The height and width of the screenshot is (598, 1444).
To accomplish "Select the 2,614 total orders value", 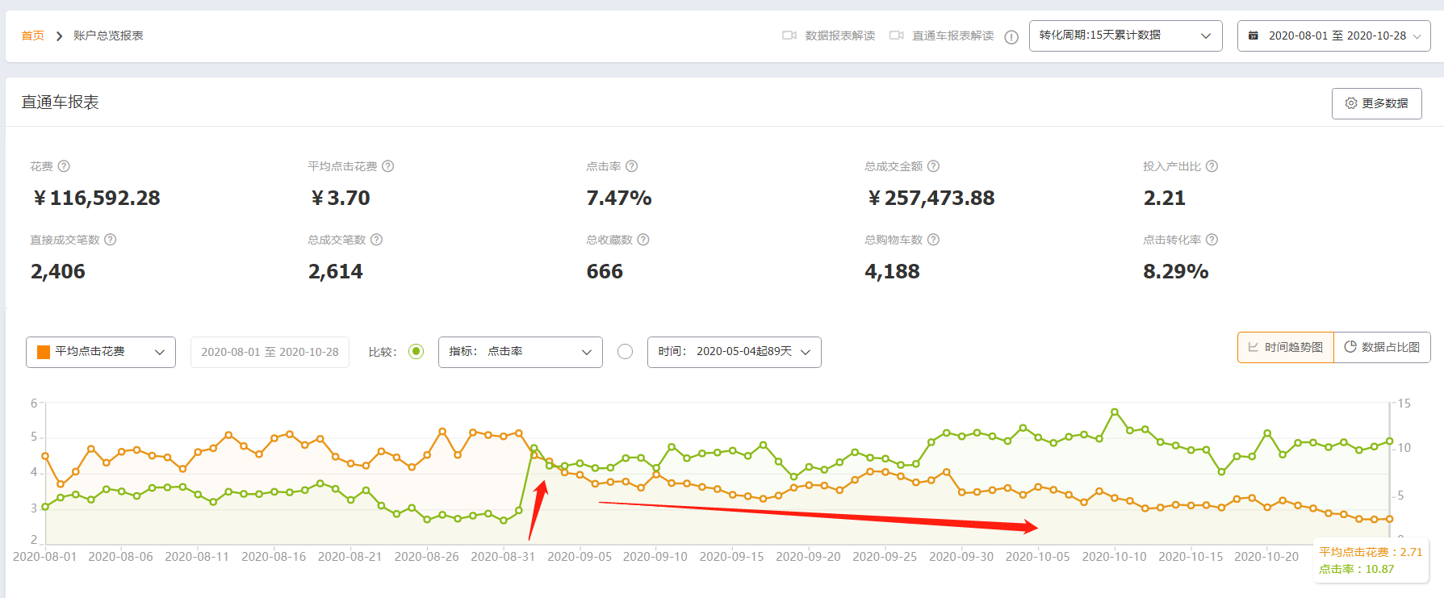I will point(336,271).
